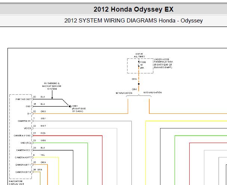Click the 'CAMERA ADPT' pin label
The height and width of the screenshot is (185, 227).
coord(23,158)
